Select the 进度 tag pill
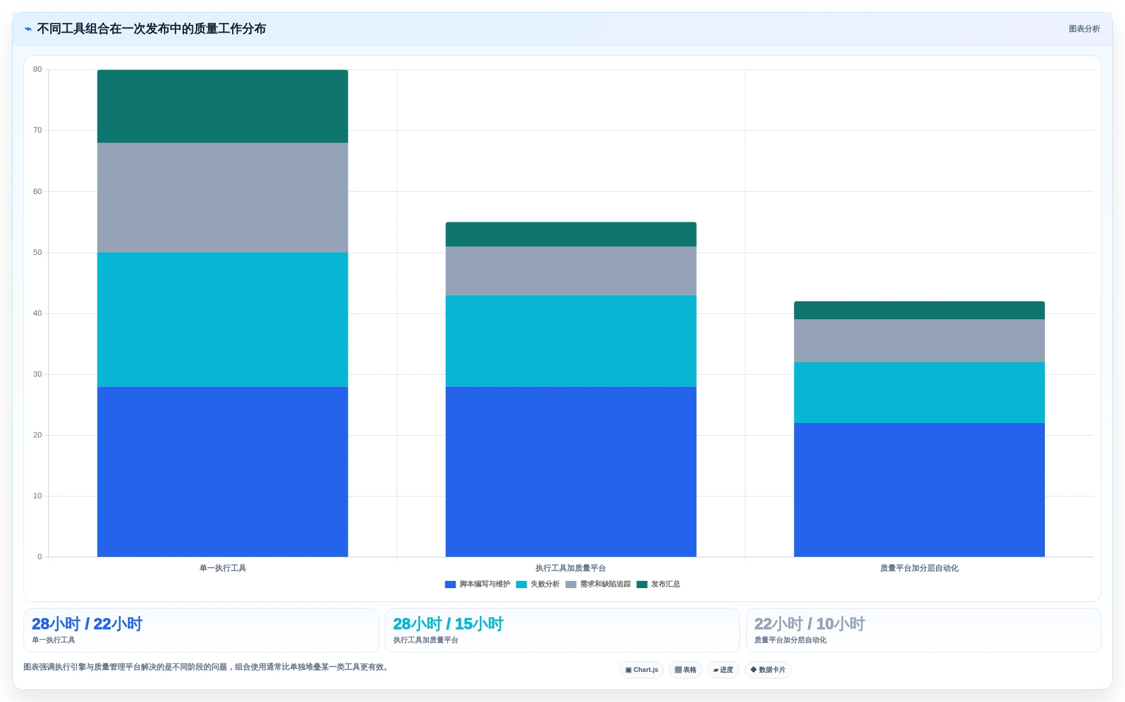 723,669
